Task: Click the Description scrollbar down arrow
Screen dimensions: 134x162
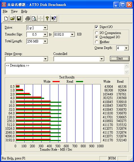Action: (x=126, y=72)
